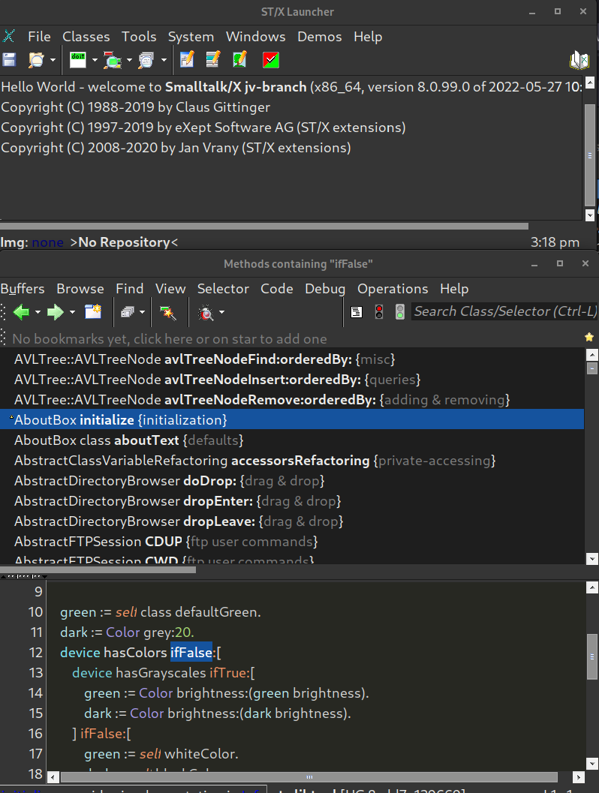Open the file browser folder-magnifier icon
Screen dimensions: 599x793
click(36, 60)
